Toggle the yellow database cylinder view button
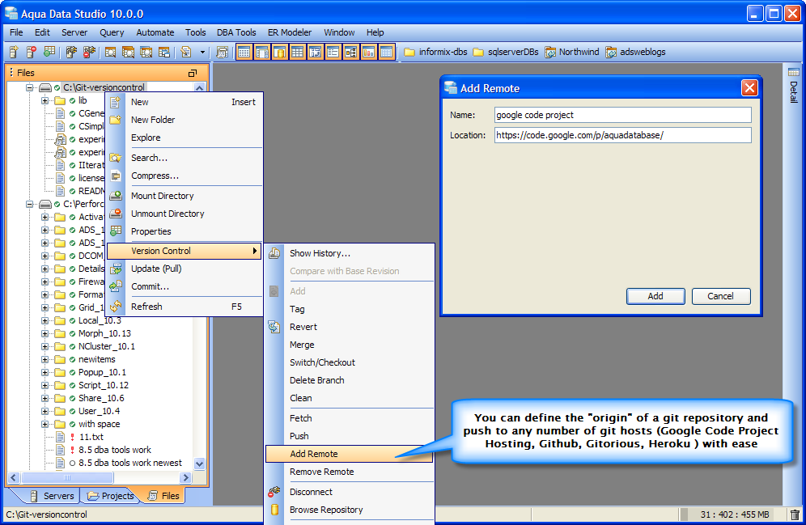The image size is (806, 525). pyautogui.click(x=280, y=52)
